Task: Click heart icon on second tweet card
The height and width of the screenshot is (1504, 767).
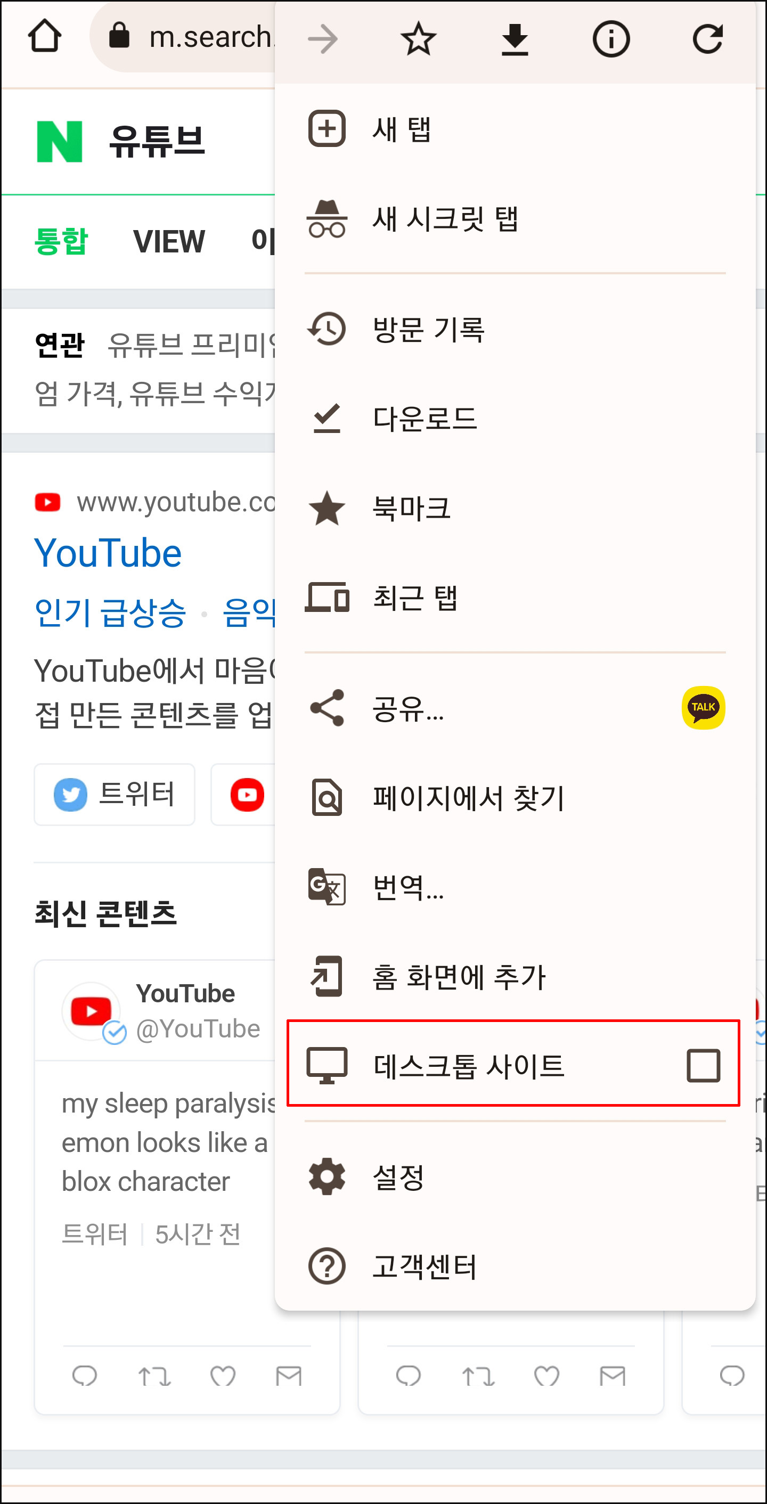Action: tap(547, 1376)
